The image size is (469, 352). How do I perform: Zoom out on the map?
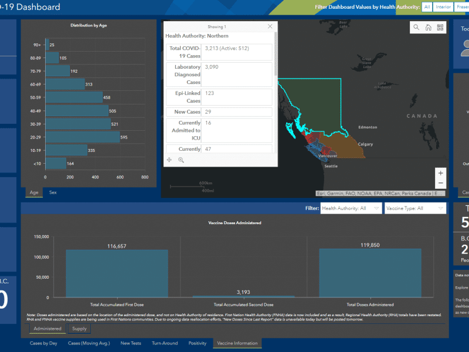pyautogui.click(x=441, y=183)
